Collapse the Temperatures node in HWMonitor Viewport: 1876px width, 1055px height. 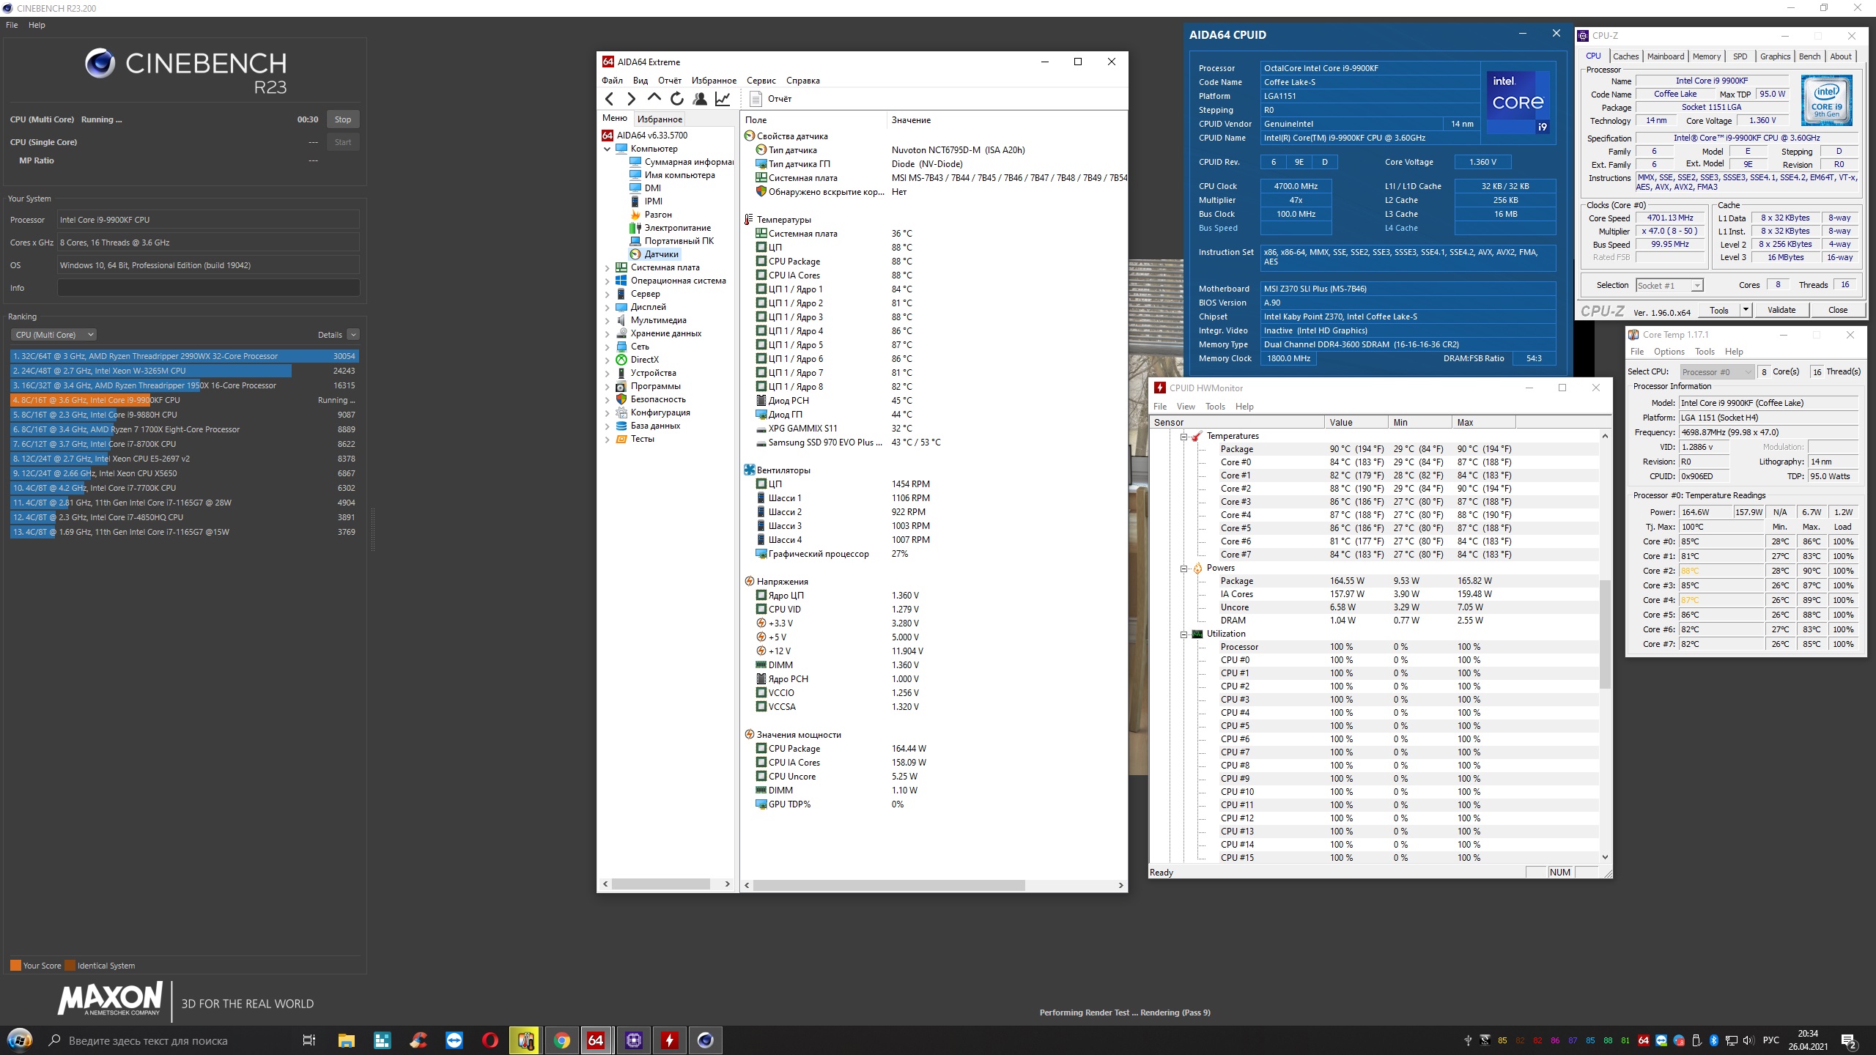pyautogui.click(x=1183, y=437)
